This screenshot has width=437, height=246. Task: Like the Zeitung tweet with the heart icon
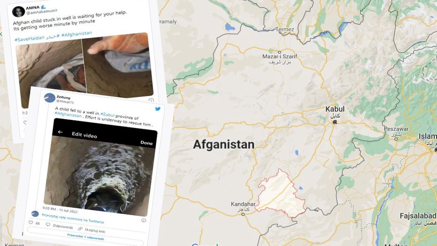coord(31,222)
